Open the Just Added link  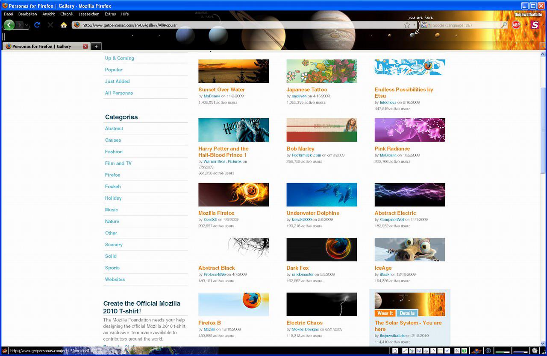(118, 81)
